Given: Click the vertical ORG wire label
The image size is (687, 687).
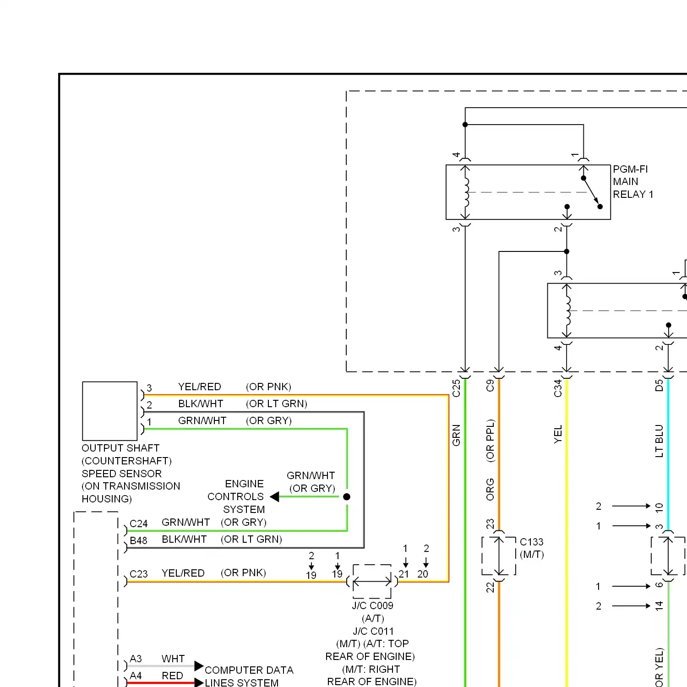Looking at the screenshot, I should [x=490, y=489].
